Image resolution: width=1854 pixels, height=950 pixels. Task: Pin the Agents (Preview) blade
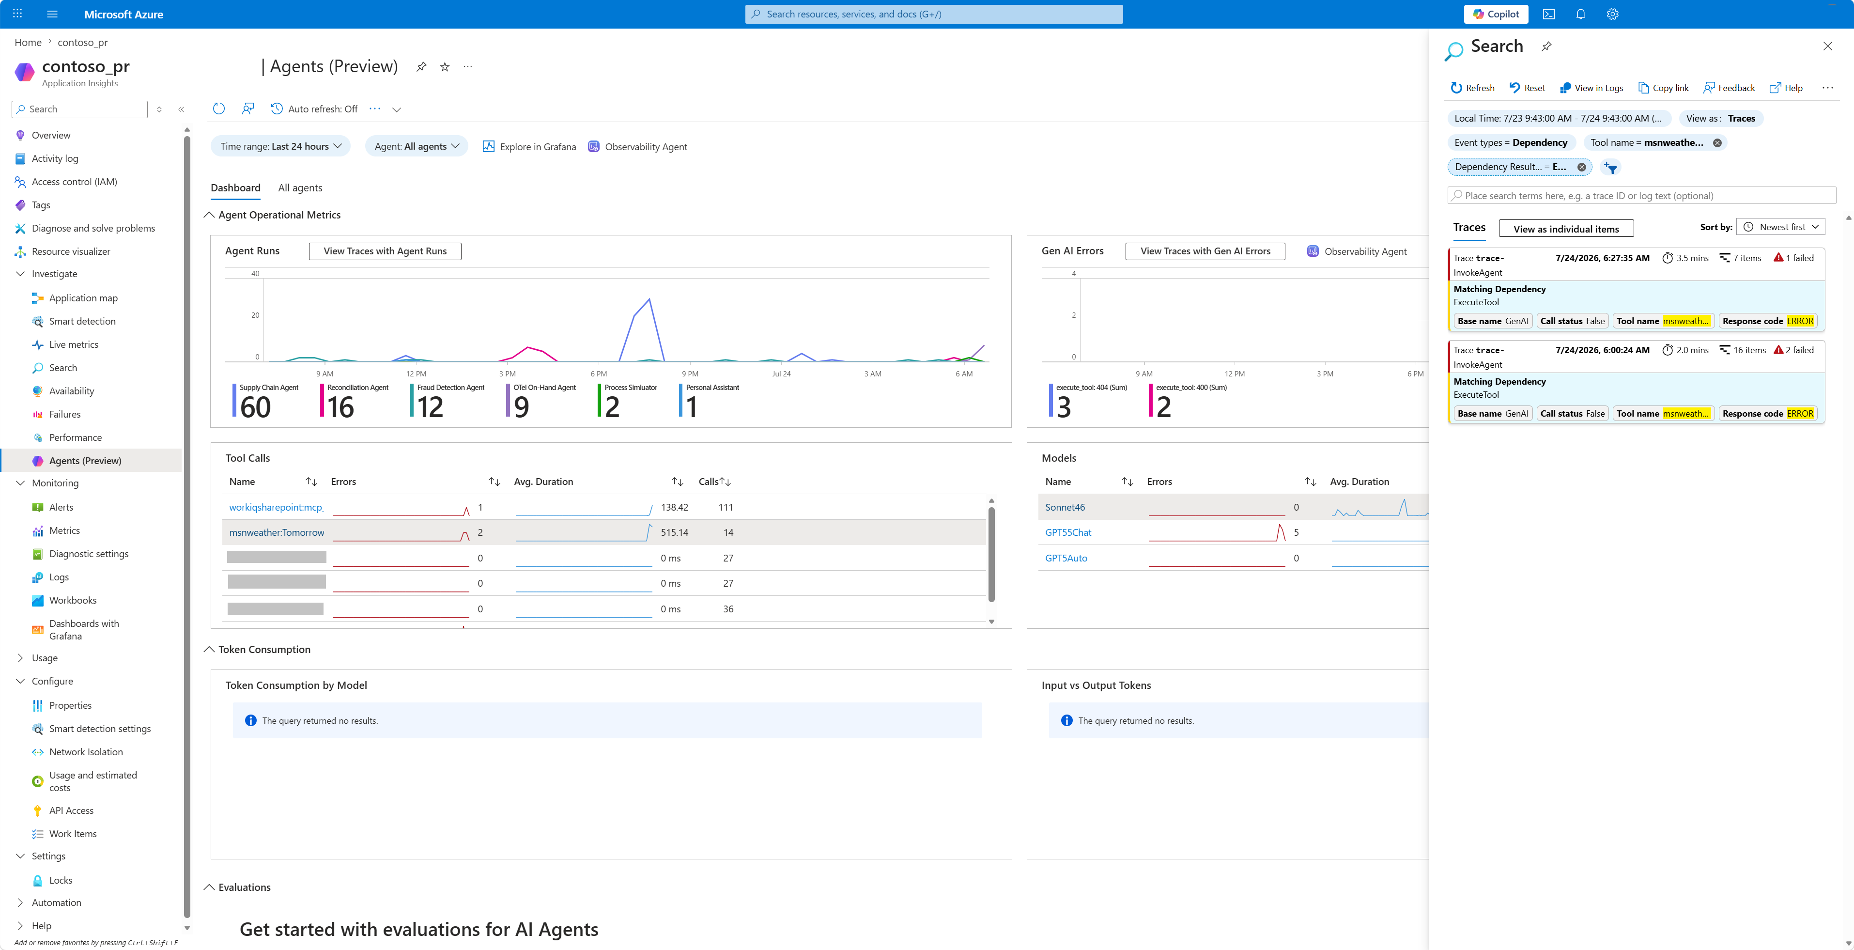422,66
